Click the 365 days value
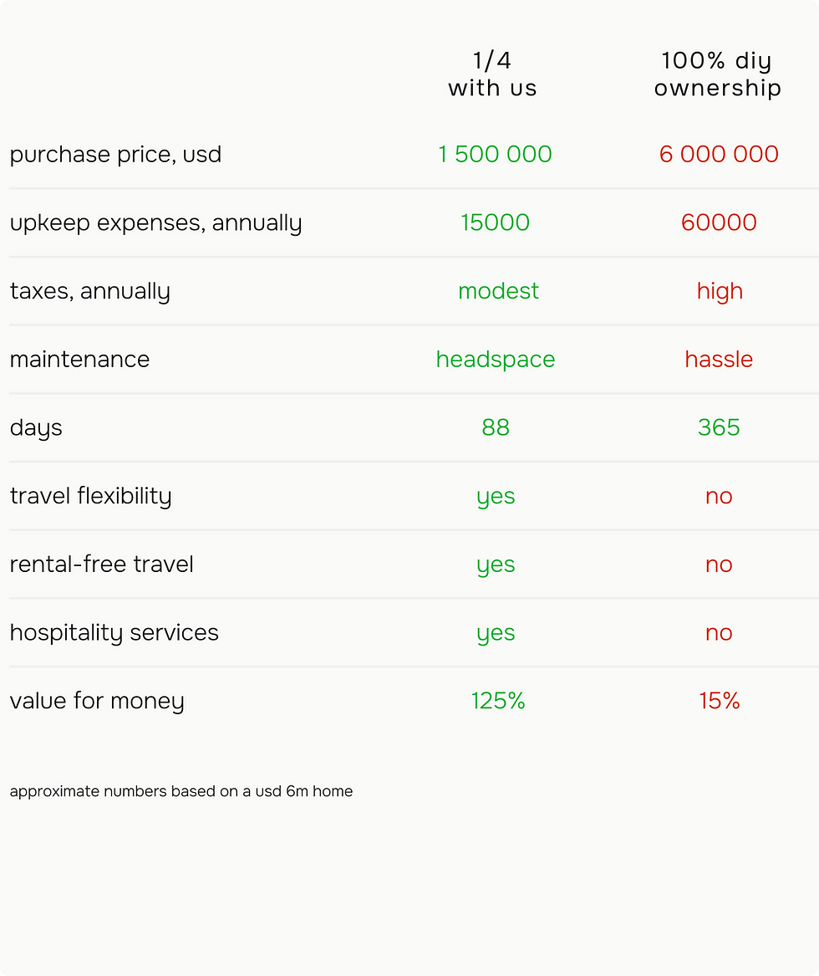 (719, 427)
